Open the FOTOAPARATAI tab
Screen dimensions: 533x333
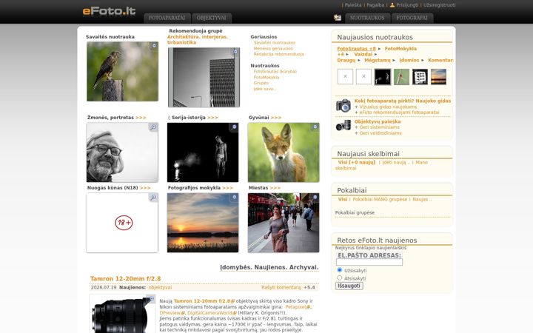click(167, 18)
